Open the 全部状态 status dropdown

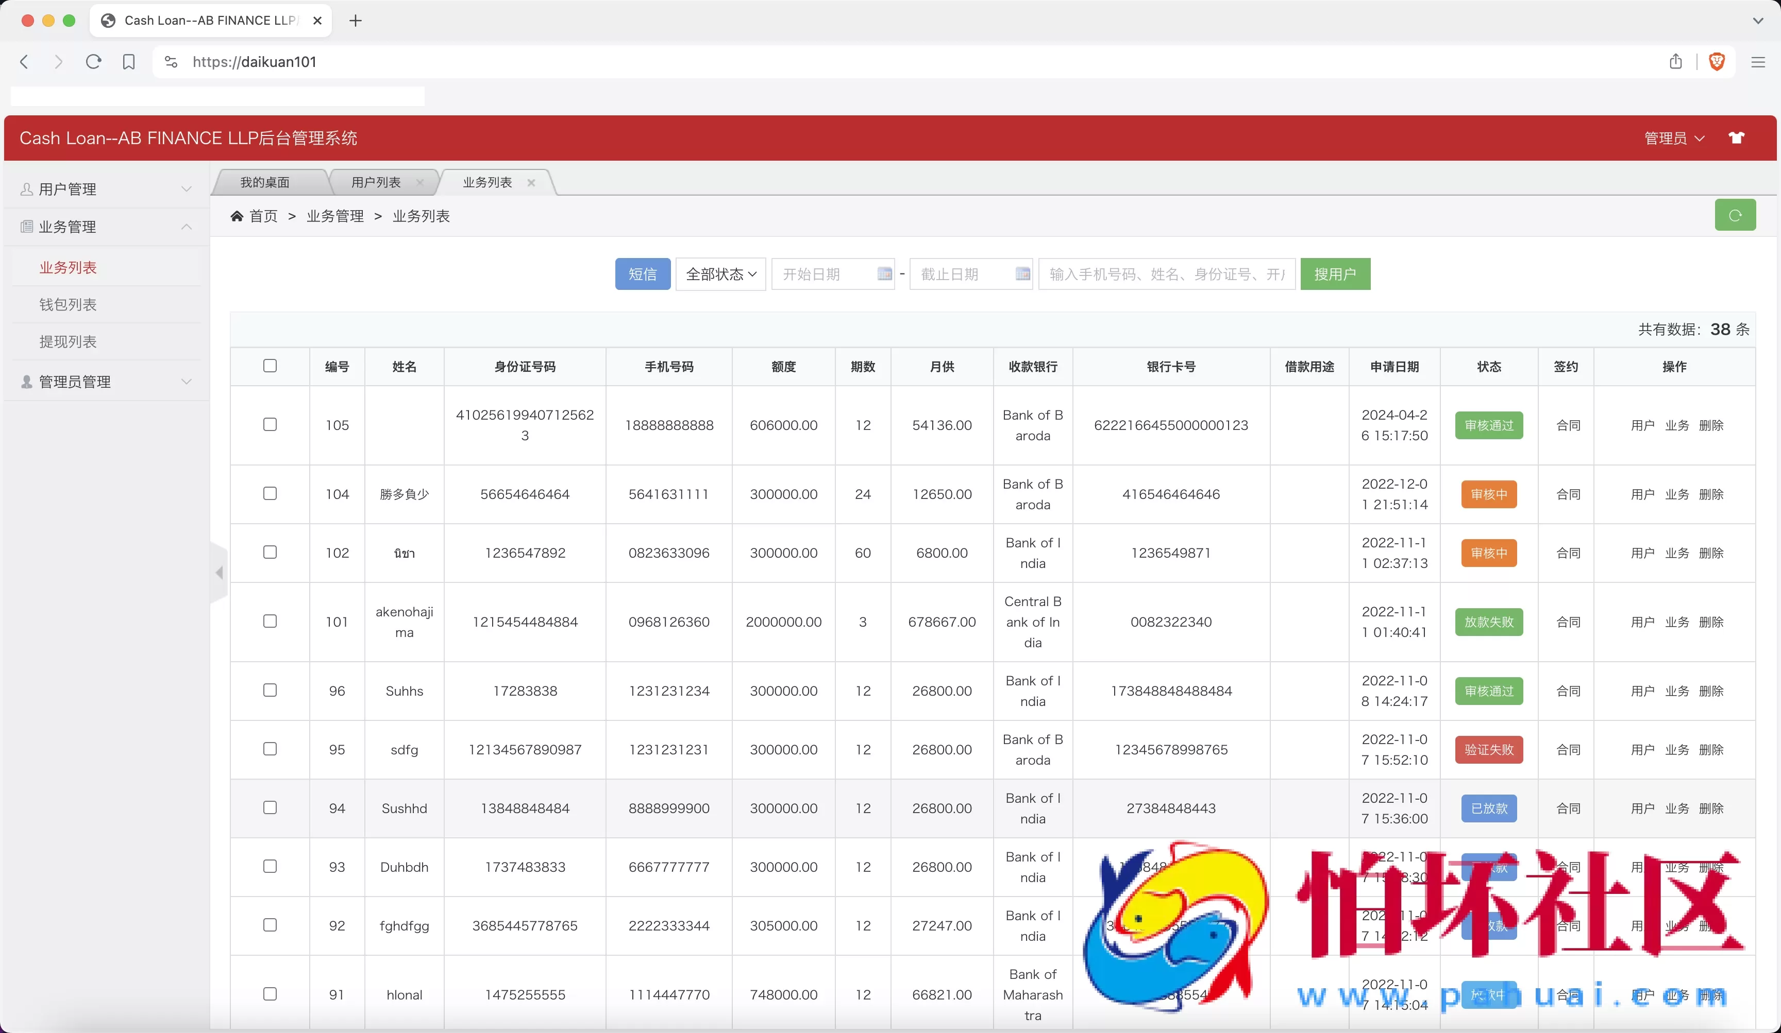[720, 274]
